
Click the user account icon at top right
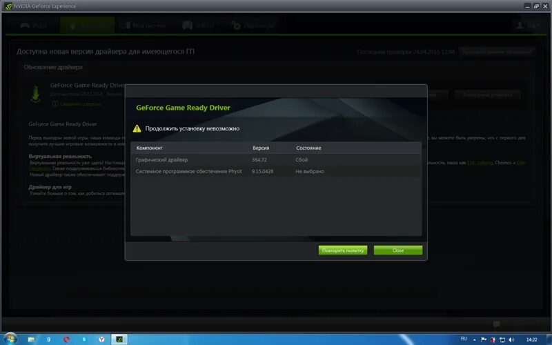coord(520,26)
